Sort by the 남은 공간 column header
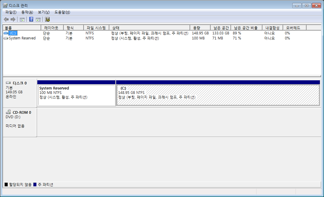The width and height of the screenshot is (324, 197). click(220, 28)
